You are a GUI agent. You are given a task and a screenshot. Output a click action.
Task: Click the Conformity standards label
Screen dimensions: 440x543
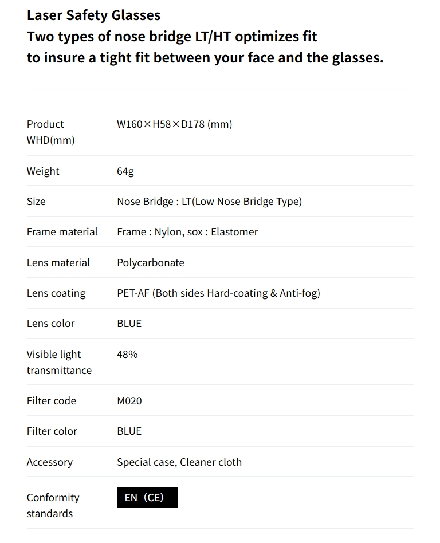[x=53, y=505]
